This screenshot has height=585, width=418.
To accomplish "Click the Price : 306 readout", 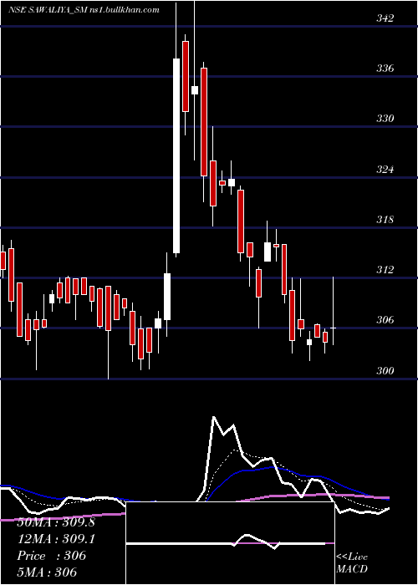I will pyautogui.click(x=52, y=556).
